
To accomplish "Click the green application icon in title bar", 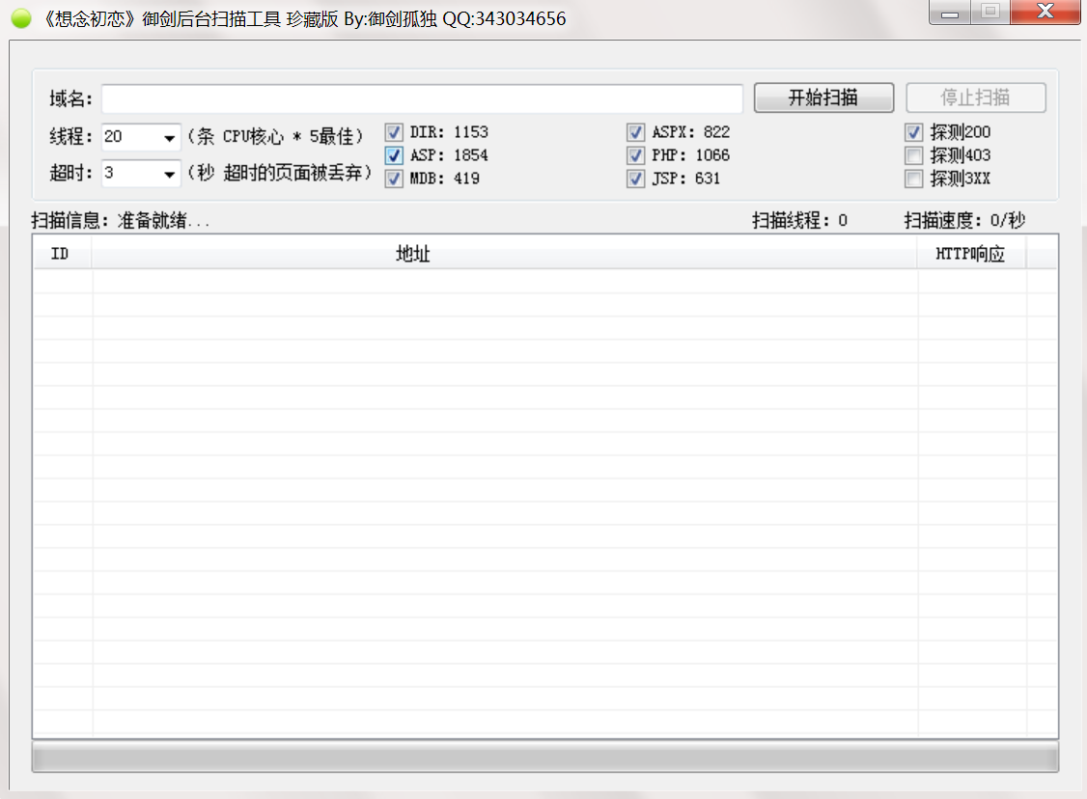I will pyautogui.click(x=21, y=18).
